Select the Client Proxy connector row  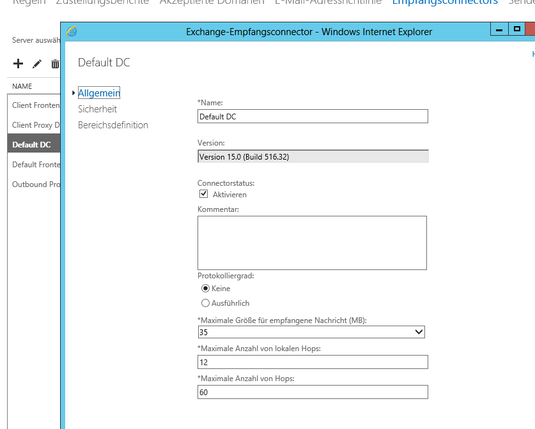34,125
